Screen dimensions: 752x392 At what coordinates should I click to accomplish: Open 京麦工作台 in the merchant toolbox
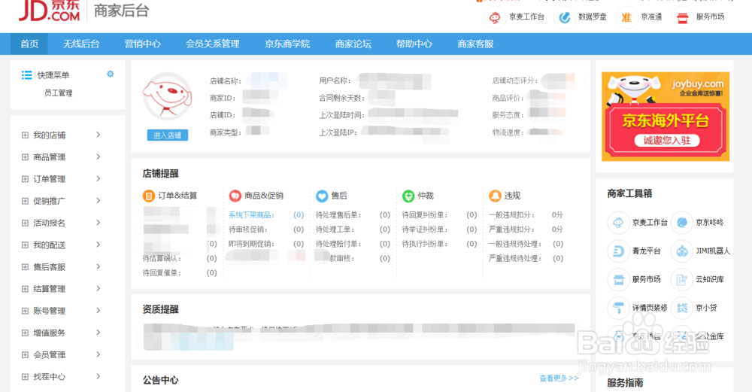tap(618, 223)
